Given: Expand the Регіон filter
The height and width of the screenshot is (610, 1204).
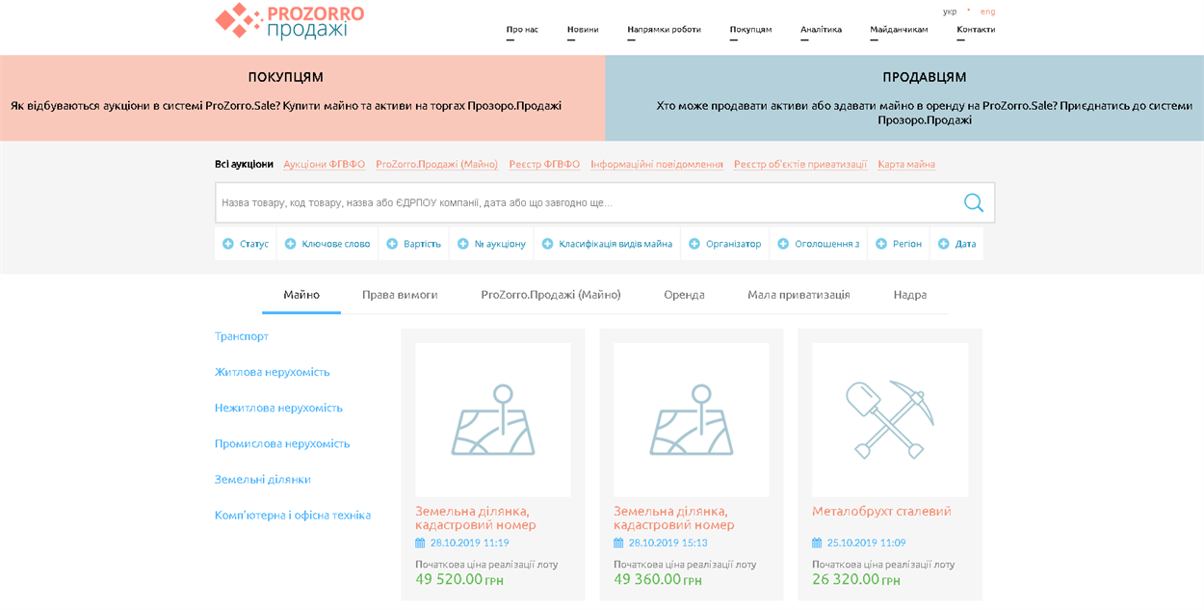Looking at the screenshot, I should [899, 244].
